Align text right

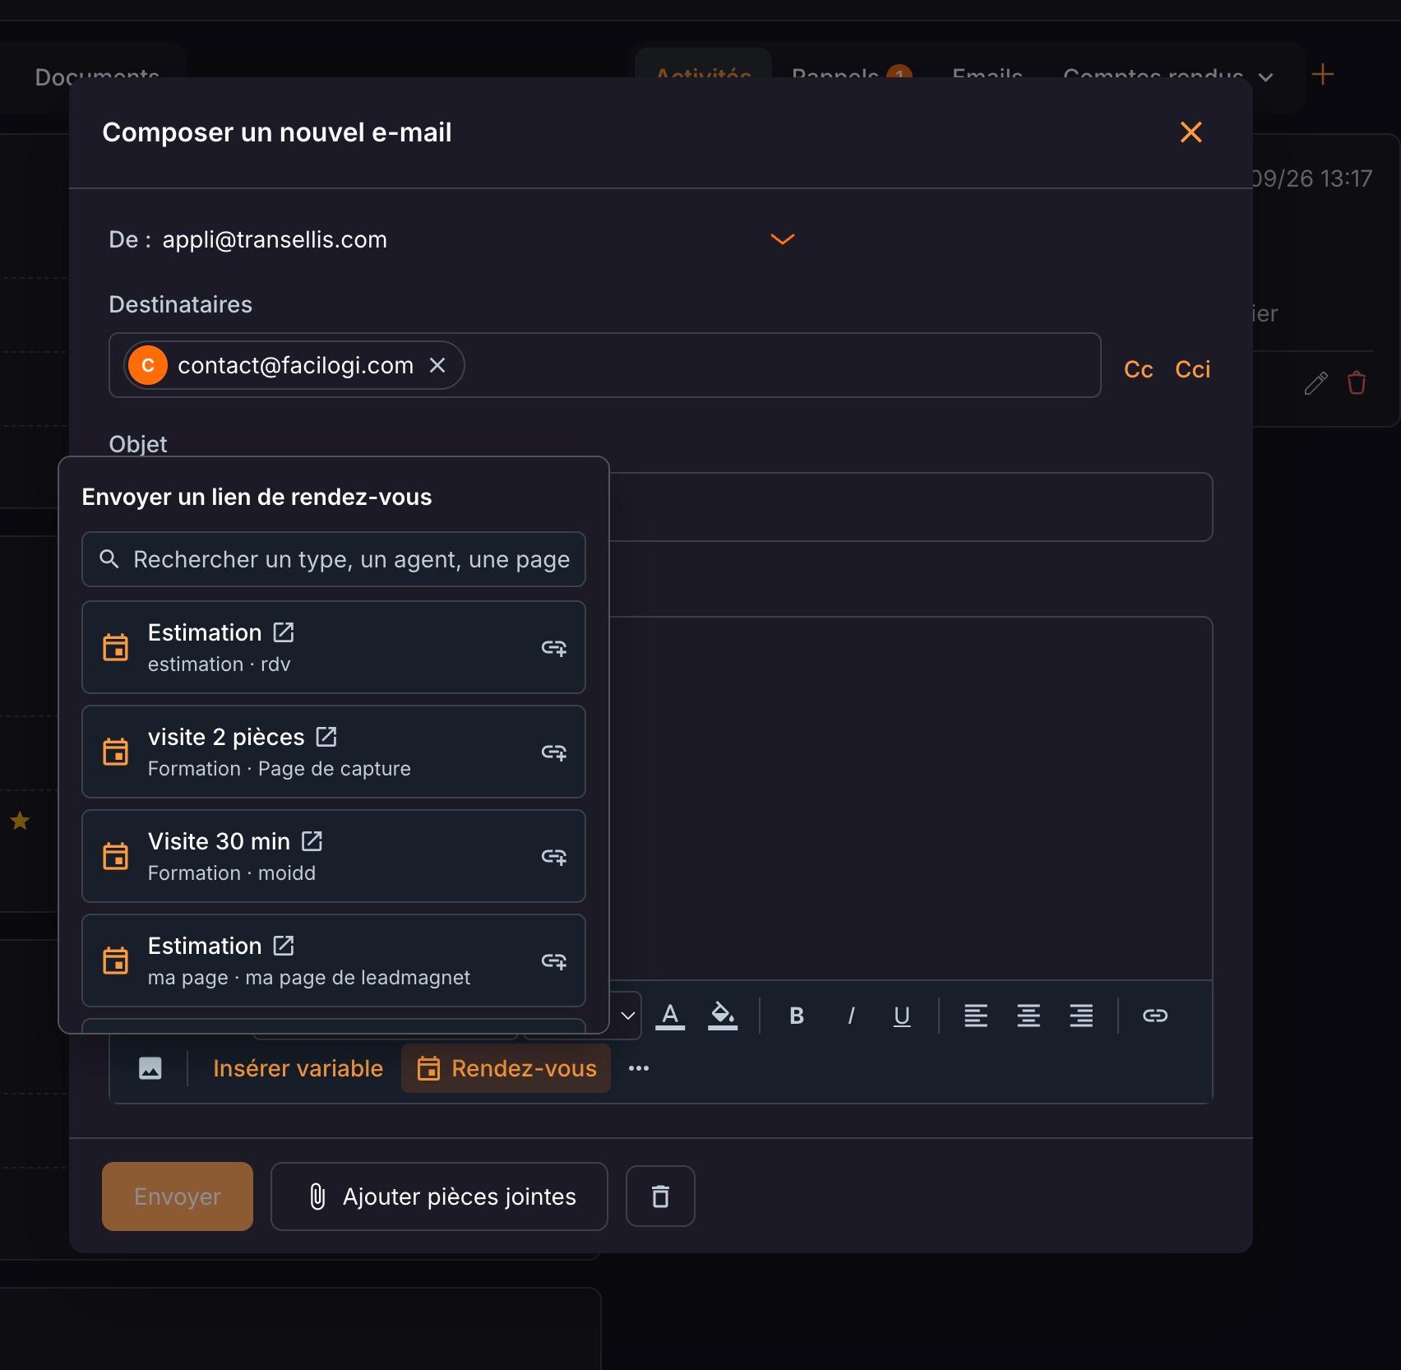[1081, 1016]
